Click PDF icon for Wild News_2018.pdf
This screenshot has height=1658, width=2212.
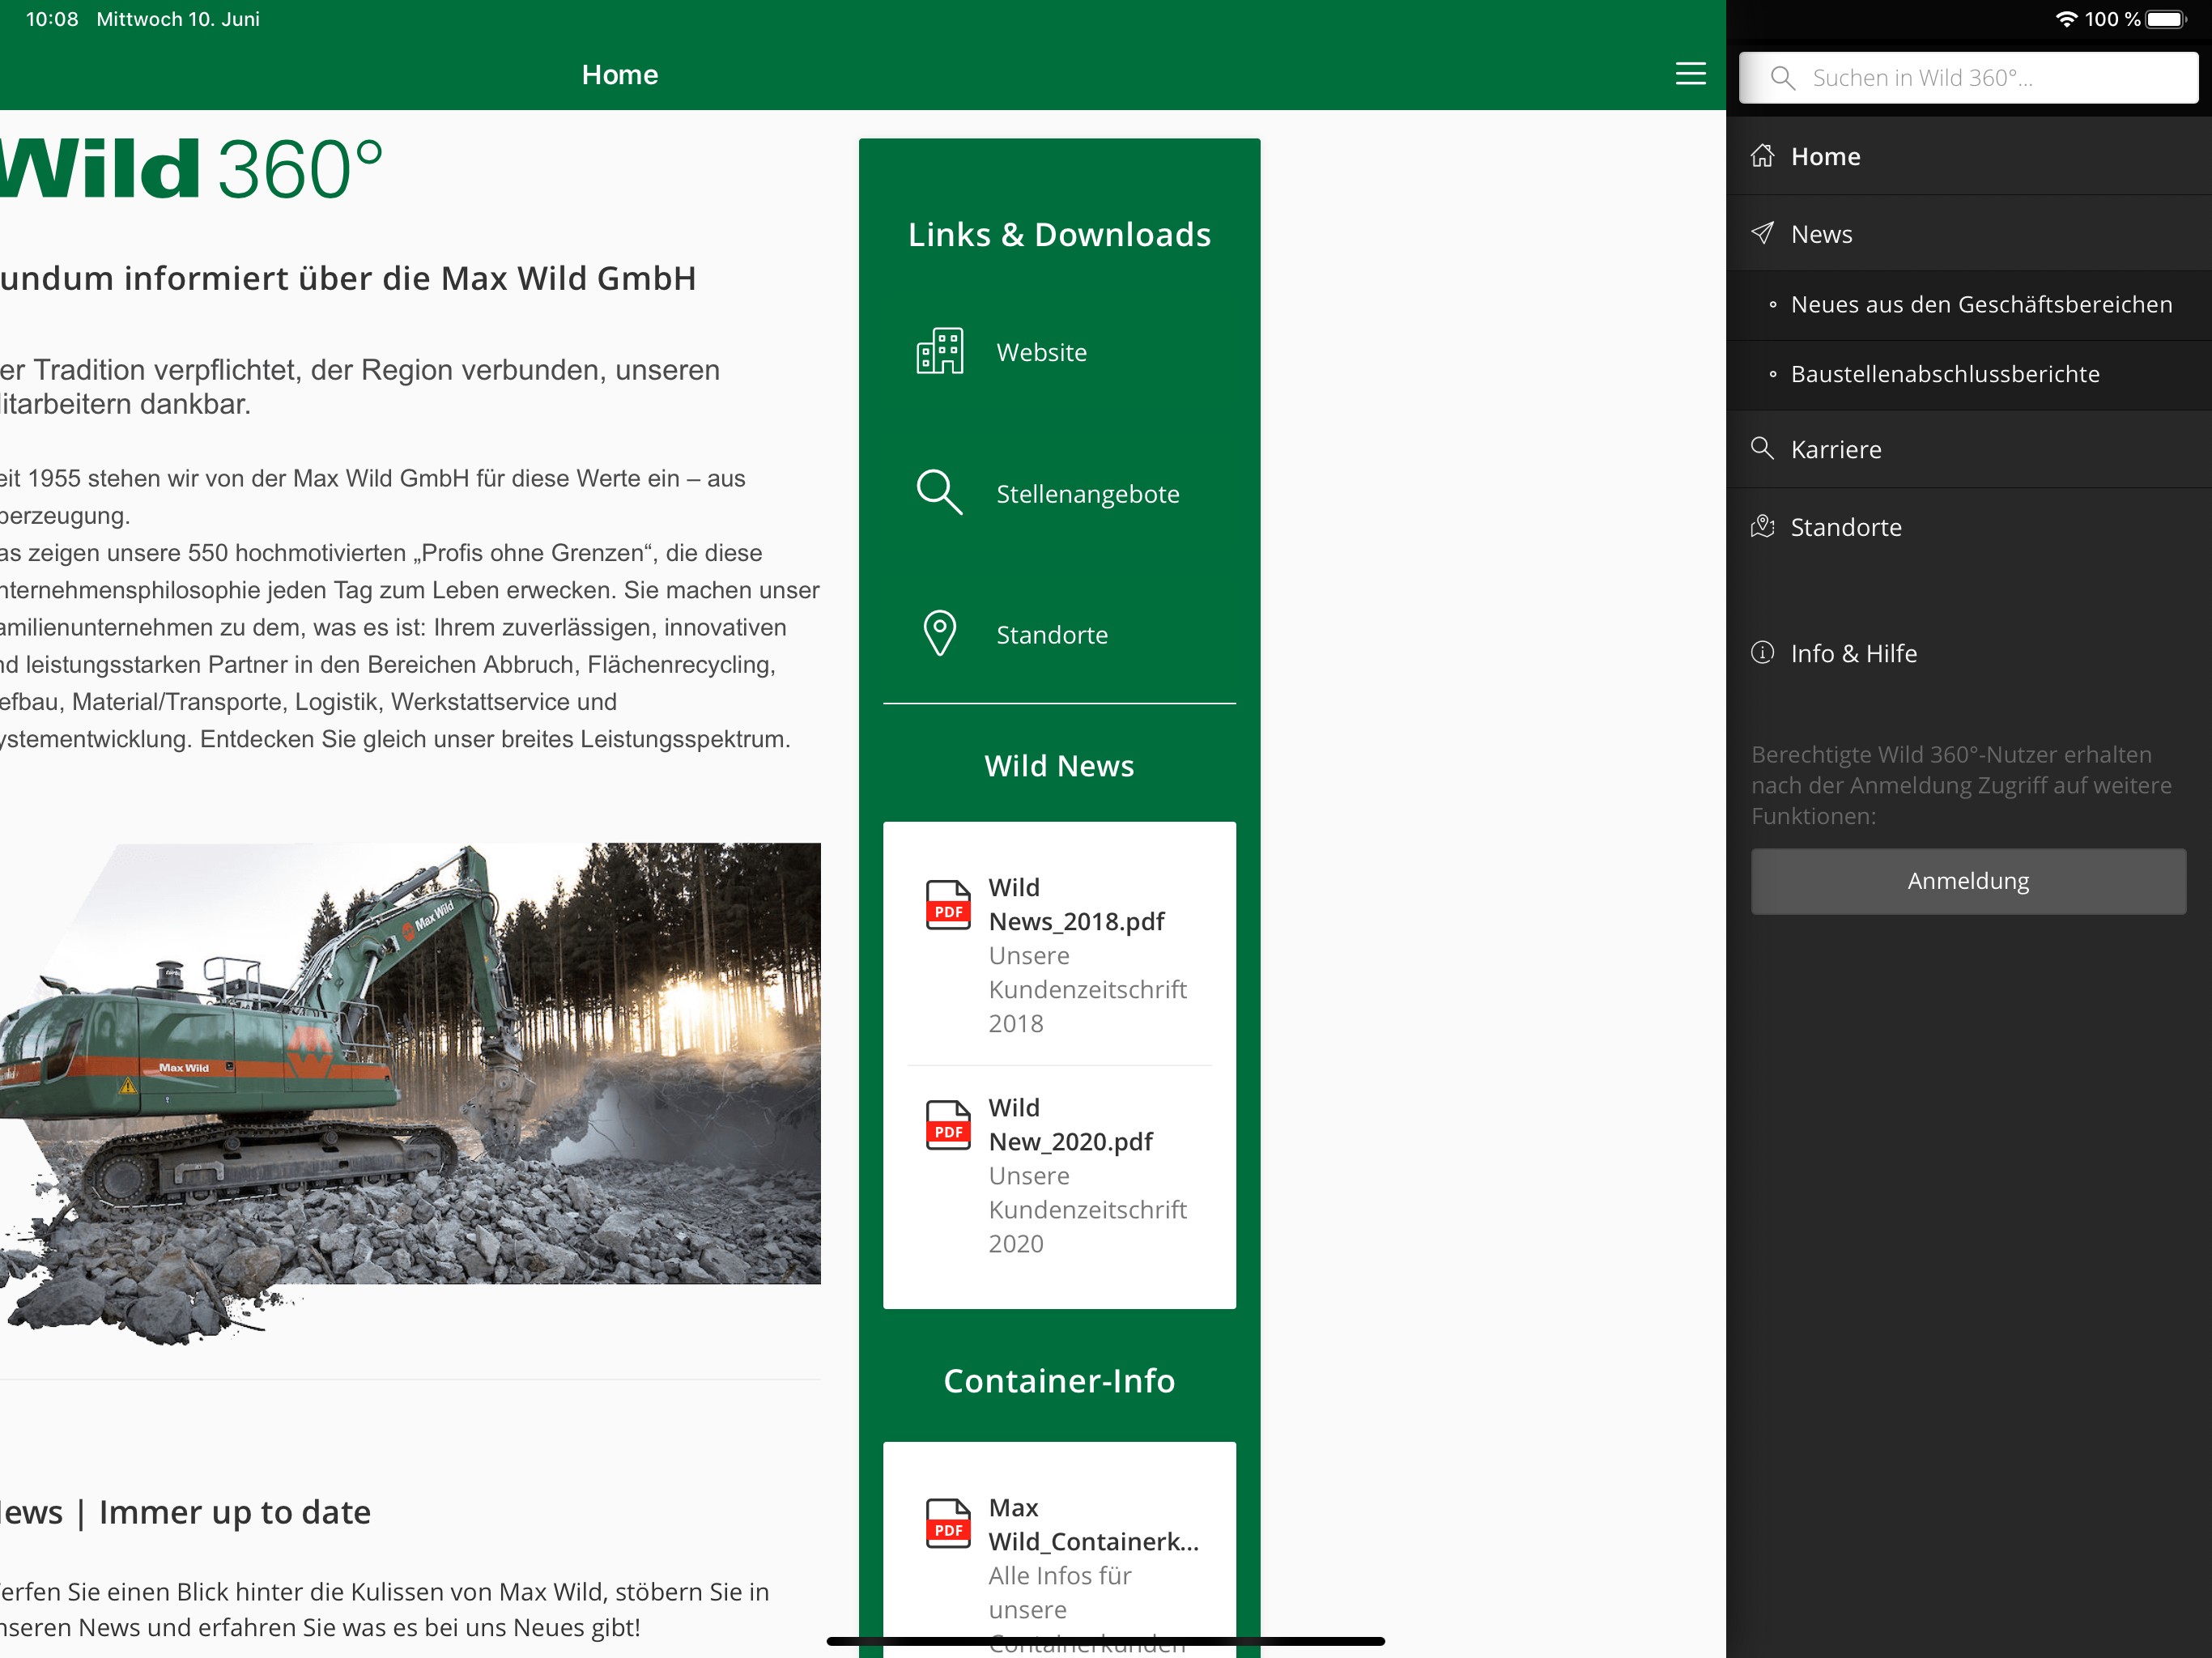click(x=947, y=904)
